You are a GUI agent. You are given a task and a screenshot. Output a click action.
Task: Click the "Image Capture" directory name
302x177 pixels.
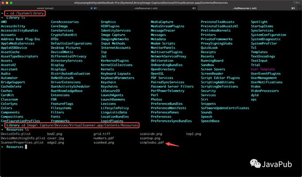coord(113,34)
